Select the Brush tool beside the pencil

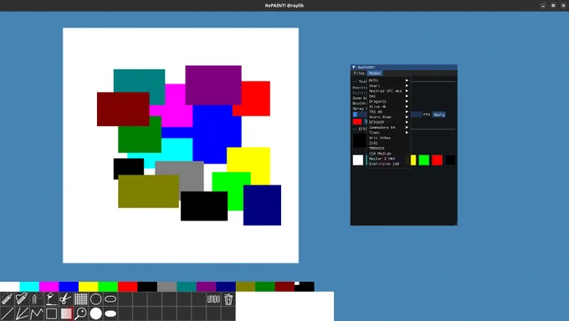click(x=22, y=299)
